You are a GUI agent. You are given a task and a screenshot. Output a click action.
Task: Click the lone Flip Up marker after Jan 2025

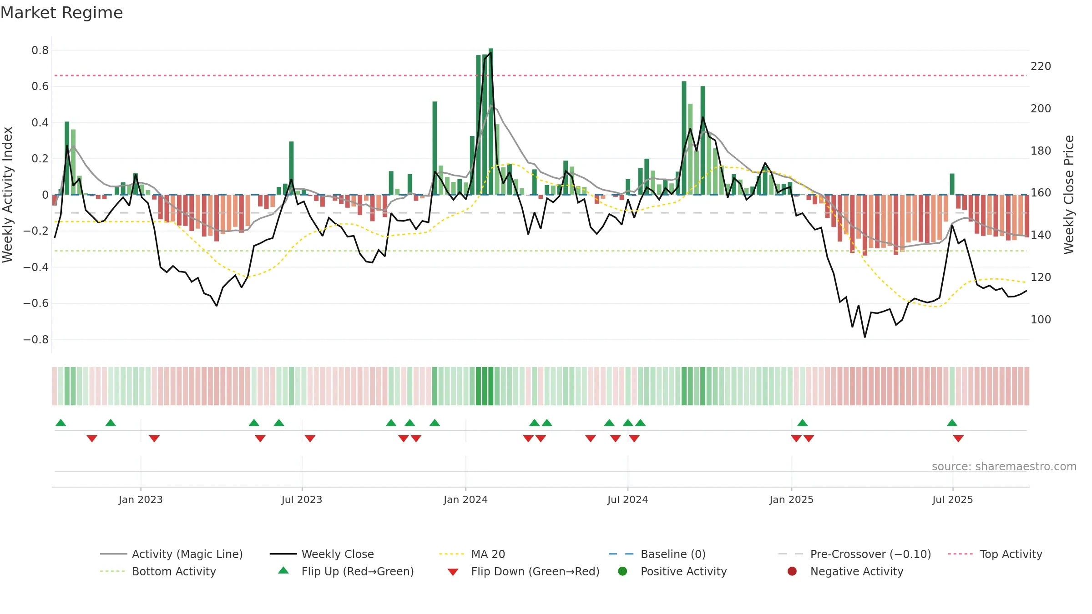pyautogui.click(x=803, y=423)
